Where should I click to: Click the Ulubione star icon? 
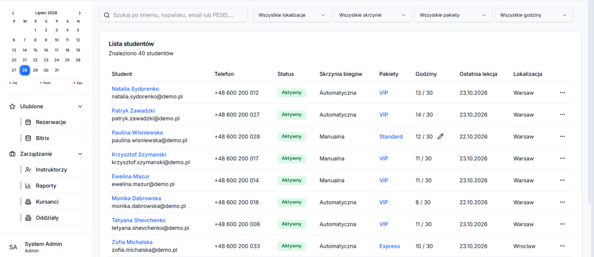pos(12,107)
